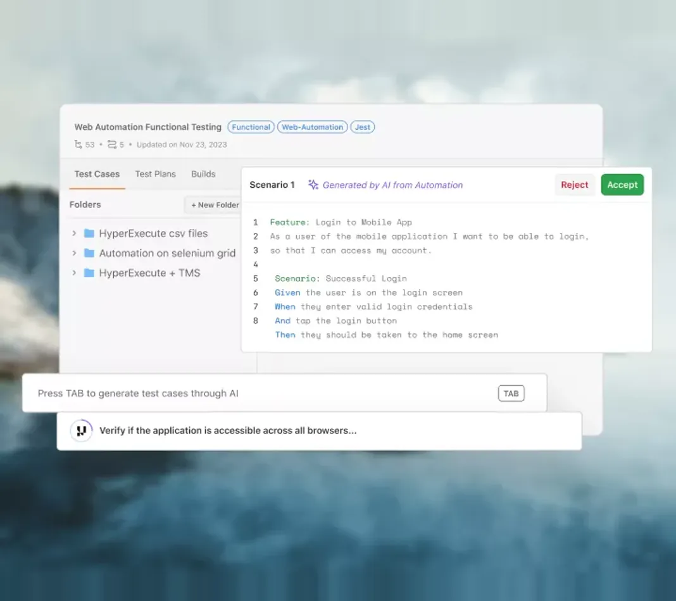Click the line starting As a user of
Viewport: 676px width, 601px height.
[429, 237]
